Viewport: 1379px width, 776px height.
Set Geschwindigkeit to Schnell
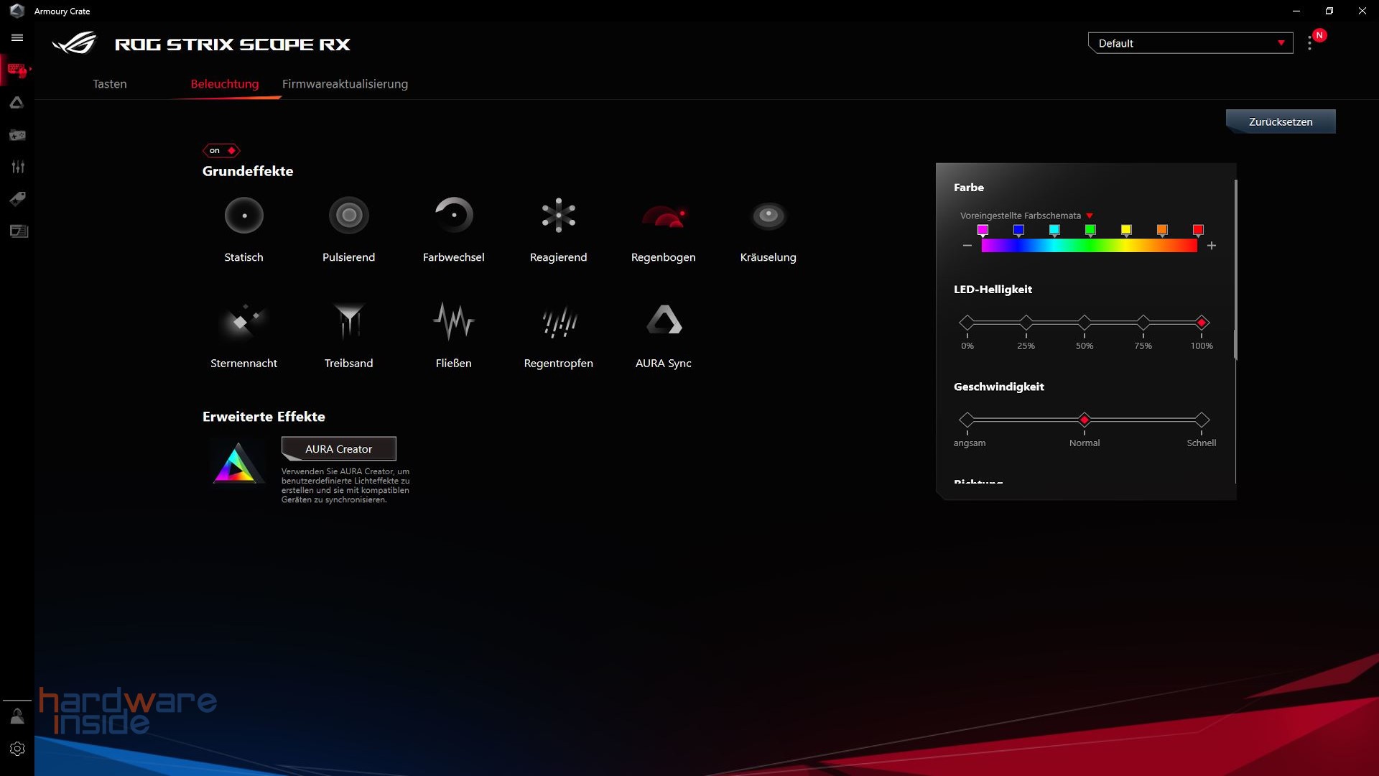[1201, 420]
